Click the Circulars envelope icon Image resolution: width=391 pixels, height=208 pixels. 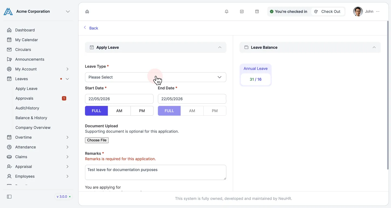(9, 50)
